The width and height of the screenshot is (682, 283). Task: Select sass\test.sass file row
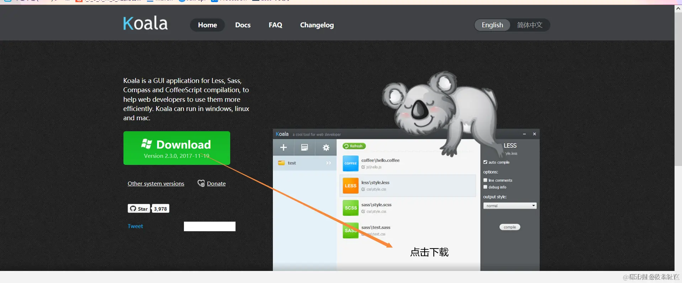coord(408,230)
